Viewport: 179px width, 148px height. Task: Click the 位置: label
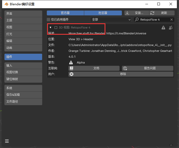pos(51,39)
